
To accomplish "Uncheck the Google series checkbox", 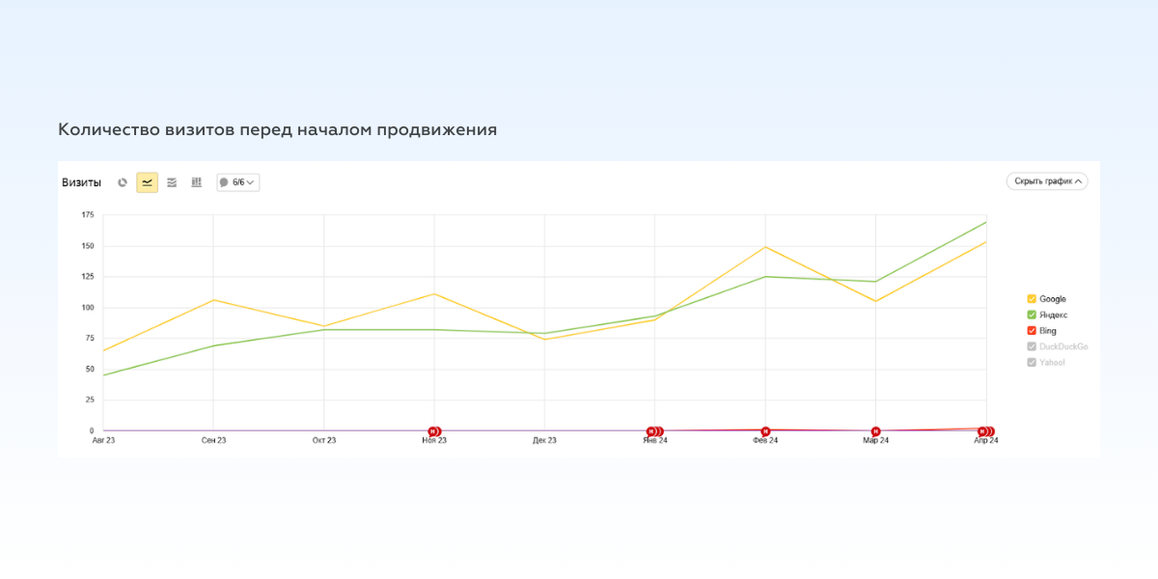I will click(1032, 299).
